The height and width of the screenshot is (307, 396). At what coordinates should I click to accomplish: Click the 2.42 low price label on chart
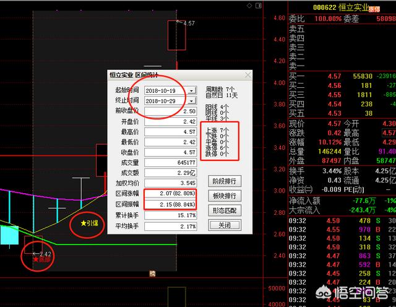(x=45, y=254)
